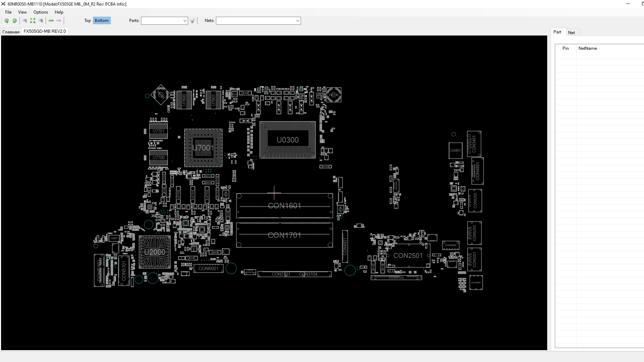Click the NetName column header
This screenshot has width=644, height=362.
[x=588, y=48]
